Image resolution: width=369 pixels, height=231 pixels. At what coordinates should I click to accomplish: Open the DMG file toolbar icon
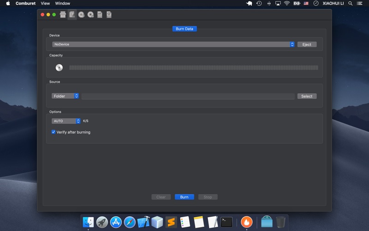[x=100, y=15]
